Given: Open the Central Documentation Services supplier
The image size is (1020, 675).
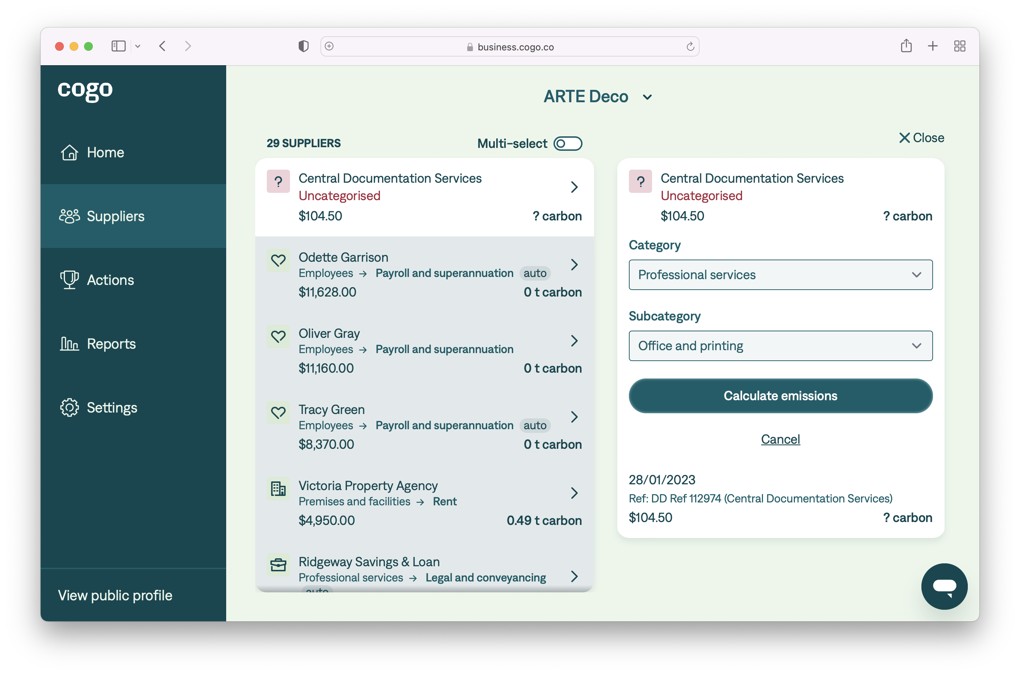Looking at the screenshot, I should (x=425, y=196).
